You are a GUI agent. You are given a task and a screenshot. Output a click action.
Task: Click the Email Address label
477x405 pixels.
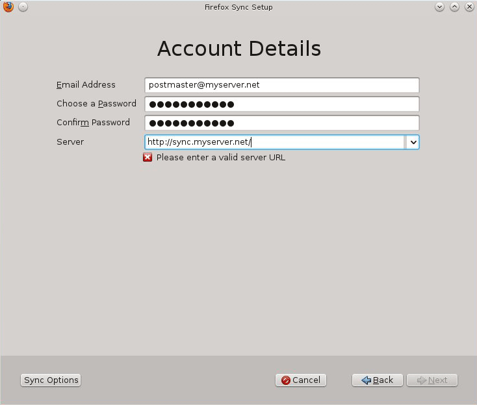click(x=86, y=85)
